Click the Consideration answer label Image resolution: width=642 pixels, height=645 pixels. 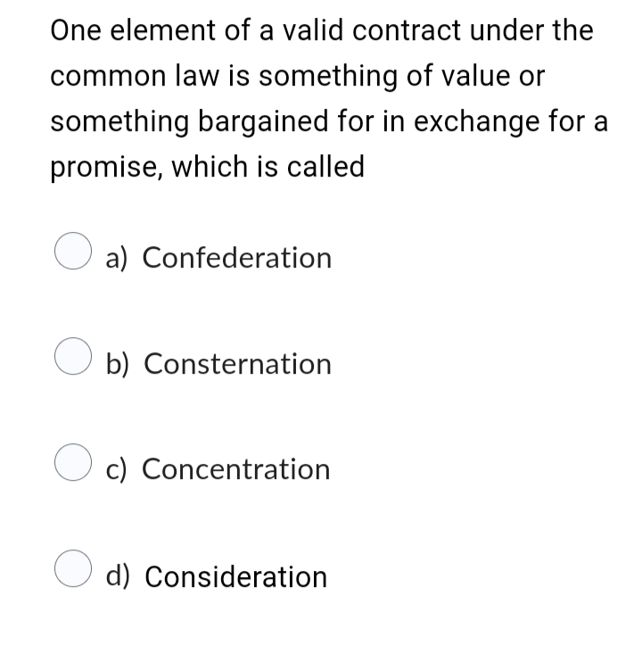point(236,576)
